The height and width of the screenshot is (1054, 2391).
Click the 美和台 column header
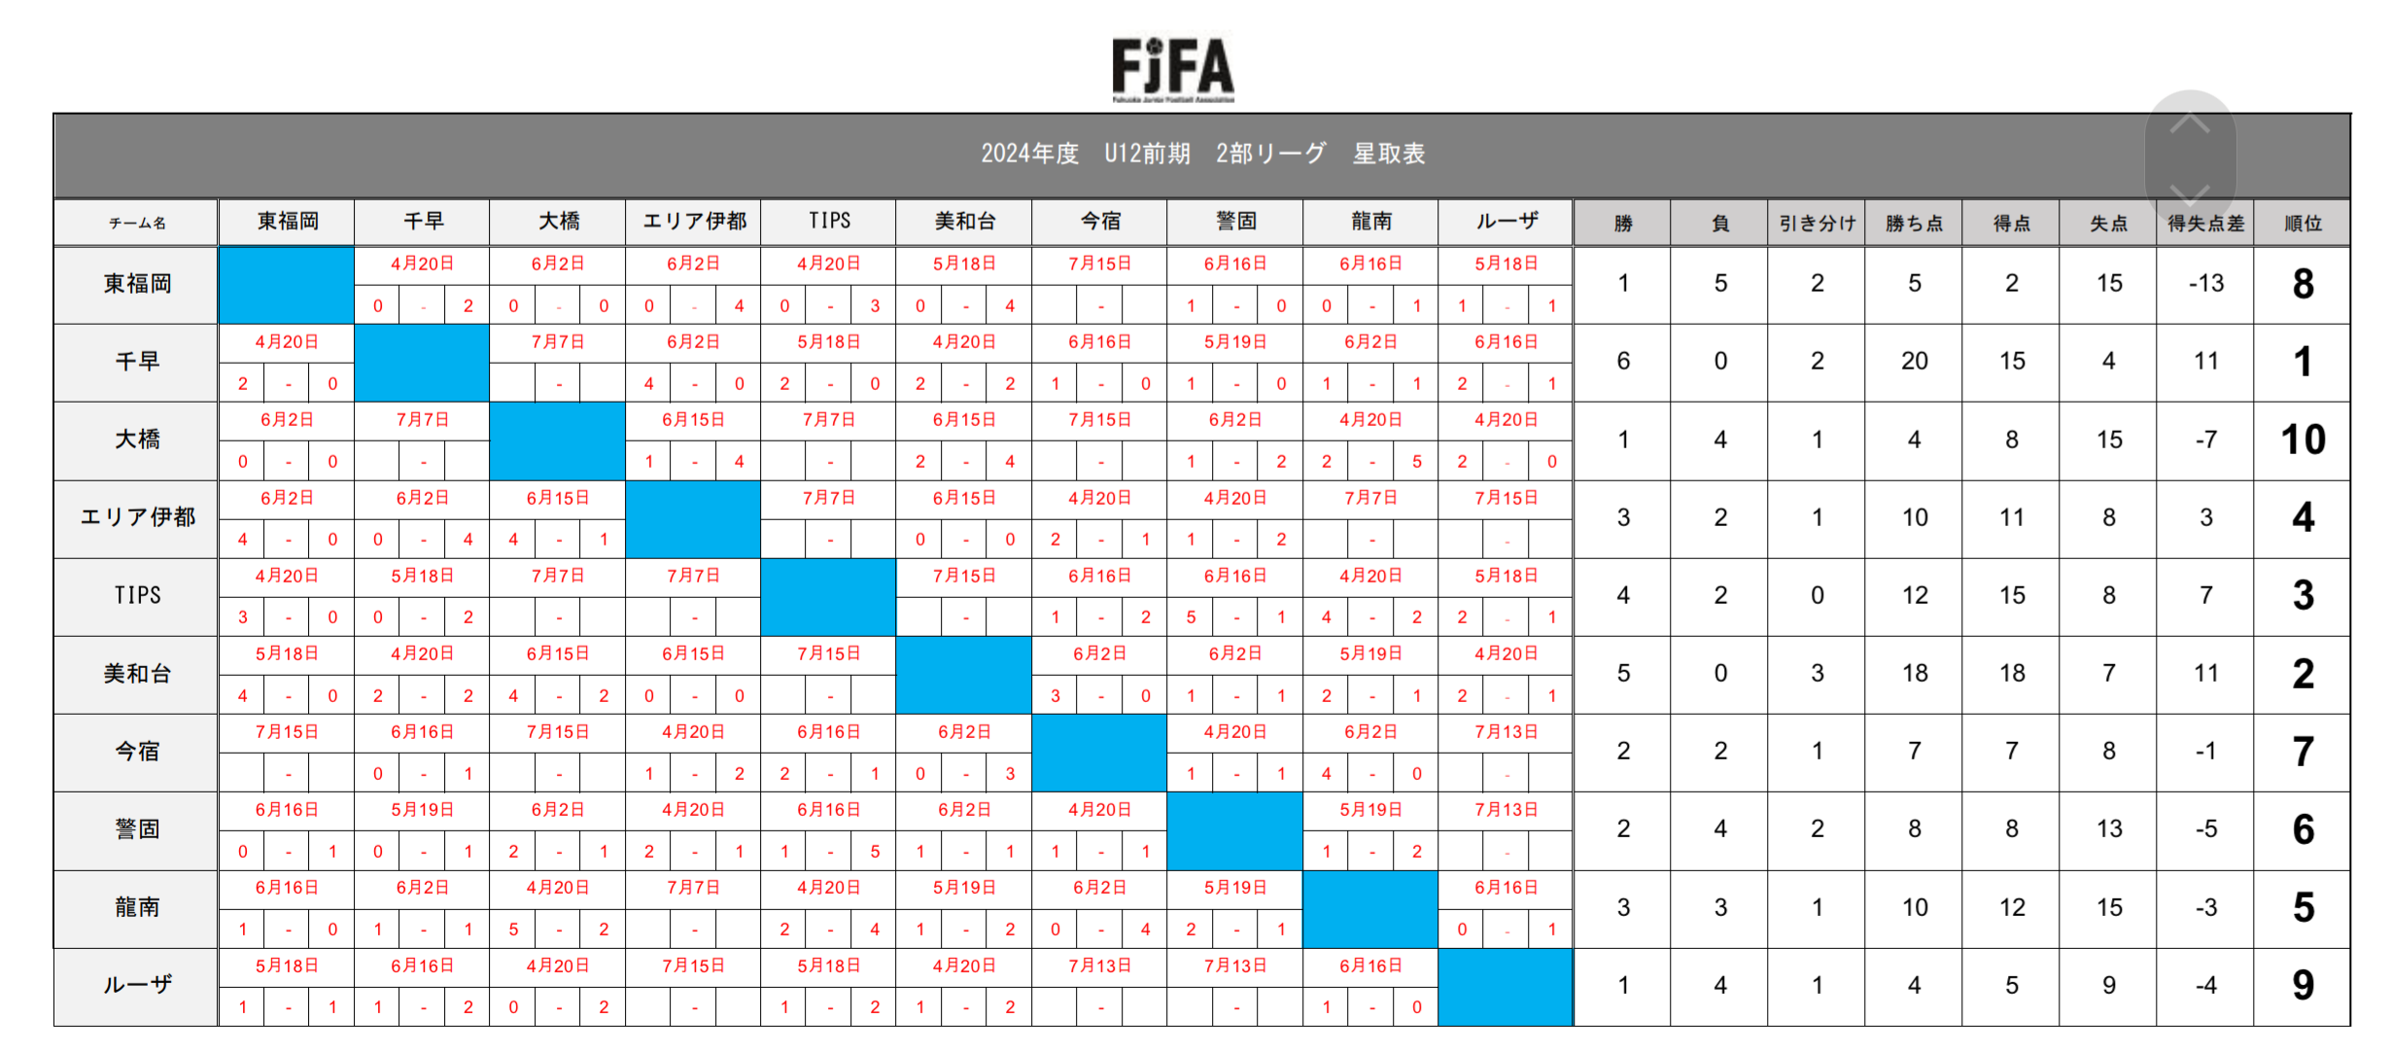964,222
